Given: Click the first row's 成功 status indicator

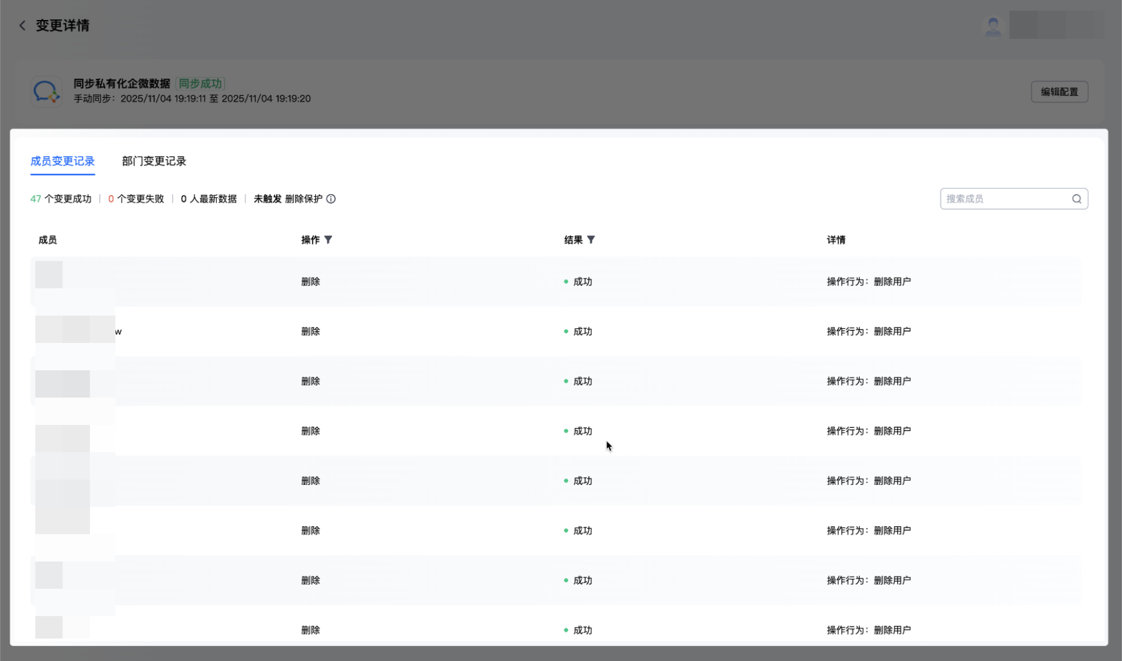Looking at the screenshot, I should [578, 282].
